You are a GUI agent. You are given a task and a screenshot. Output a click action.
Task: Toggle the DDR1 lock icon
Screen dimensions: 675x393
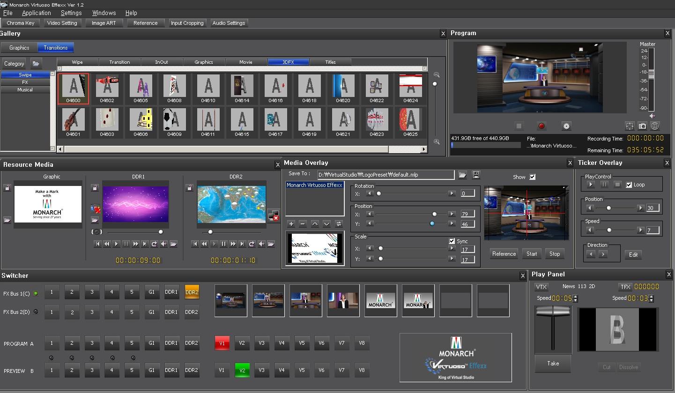(95, 188)
